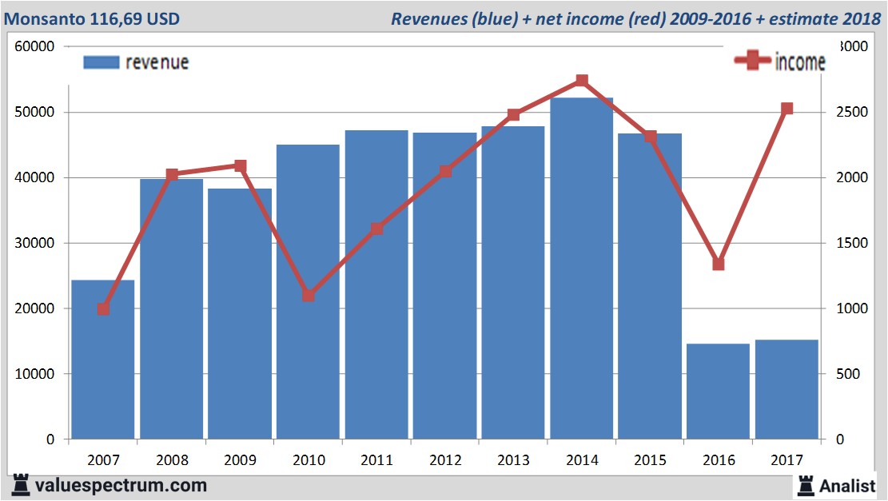The image size is (888, 501).
Task: Click the Analist label text
Action: (x=847, y=485)
